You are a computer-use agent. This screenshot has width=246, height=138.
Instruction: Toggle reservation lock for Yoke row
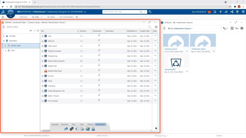coord(99,35)
